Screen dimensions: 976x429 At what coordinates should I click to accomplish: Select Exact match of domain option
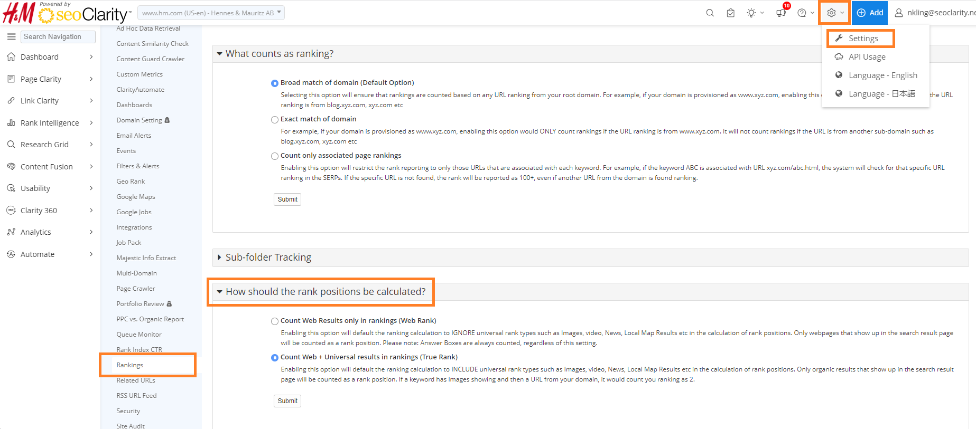point(275,120)
